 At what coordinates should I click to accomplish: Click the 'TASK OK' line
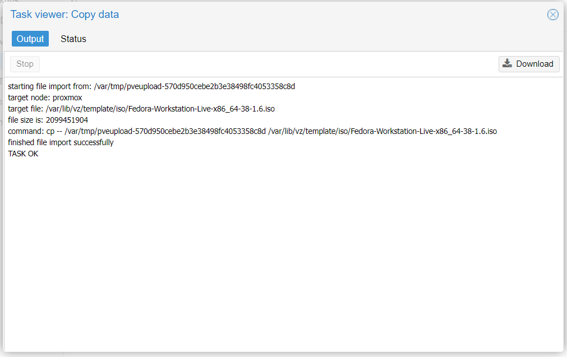point(23,154)
